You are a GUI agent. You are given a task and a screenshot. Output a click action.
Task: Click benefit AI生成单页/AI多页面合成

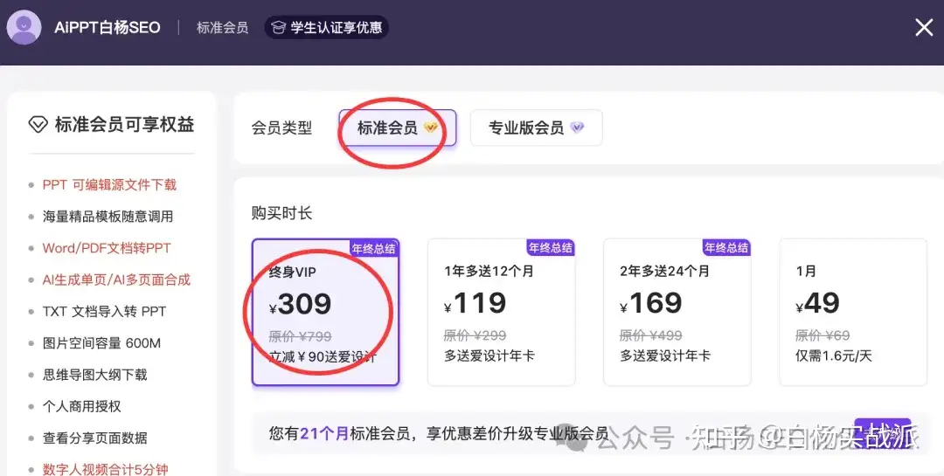pos(116,279)
